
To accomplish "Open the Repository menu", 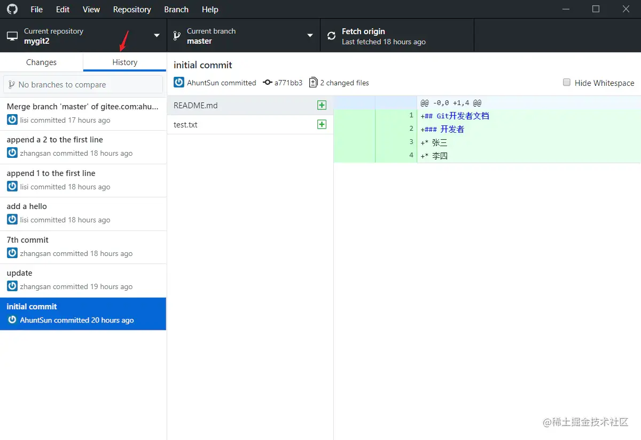I will pos(132,9).
